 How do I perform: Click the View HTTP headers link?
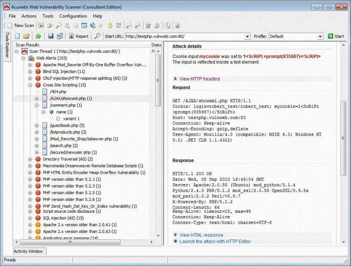(x=199, y=79)
